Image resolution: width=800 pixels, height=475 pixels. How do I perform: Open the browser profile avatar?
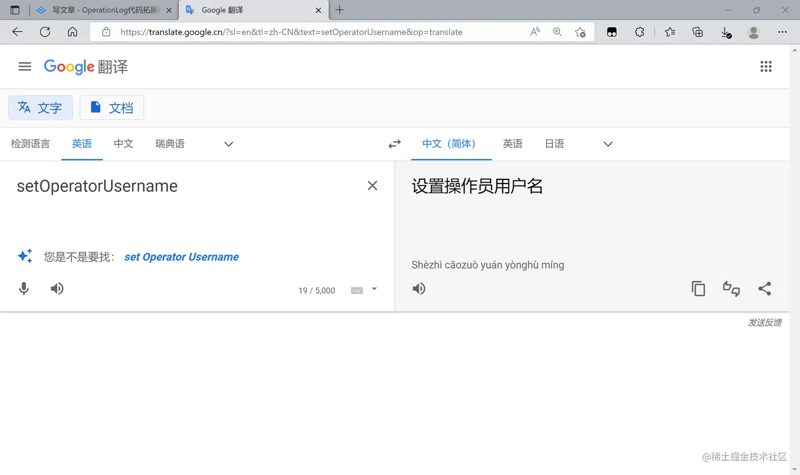754,32
